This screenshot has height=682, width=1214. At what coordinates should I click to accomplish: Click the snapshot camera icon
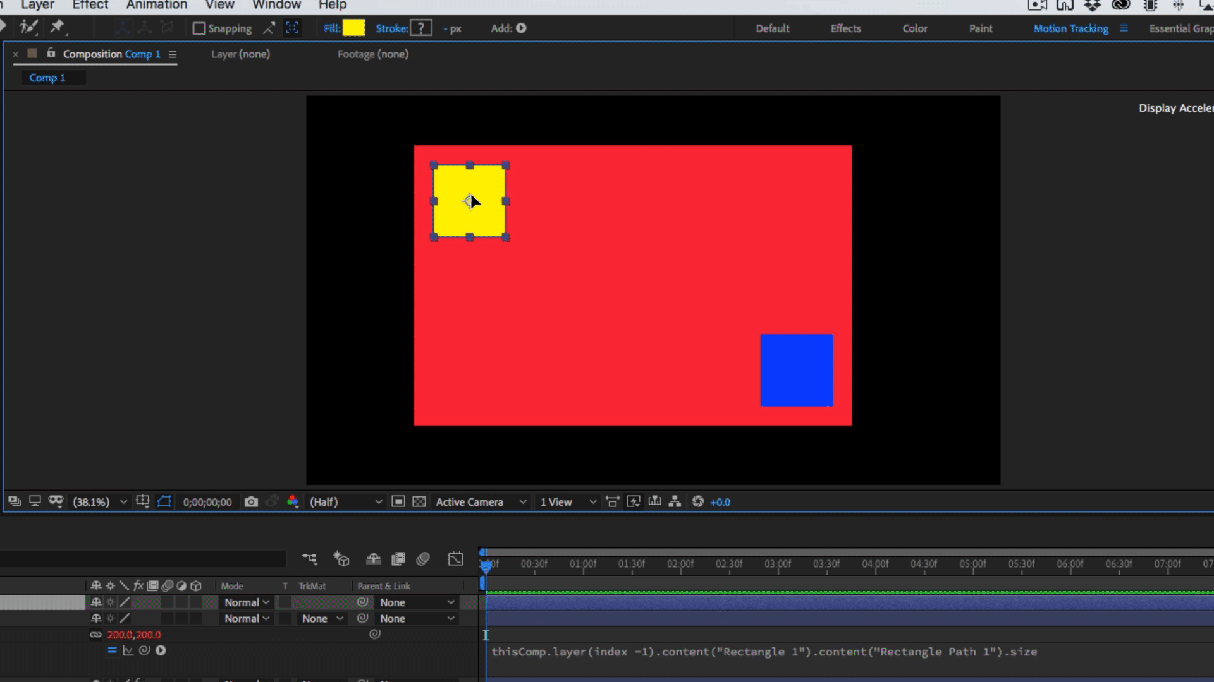pos(251,502)
